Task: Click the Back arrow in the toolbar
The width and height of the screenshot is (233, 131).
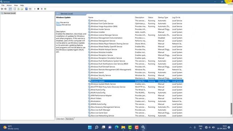Action: 2,9
